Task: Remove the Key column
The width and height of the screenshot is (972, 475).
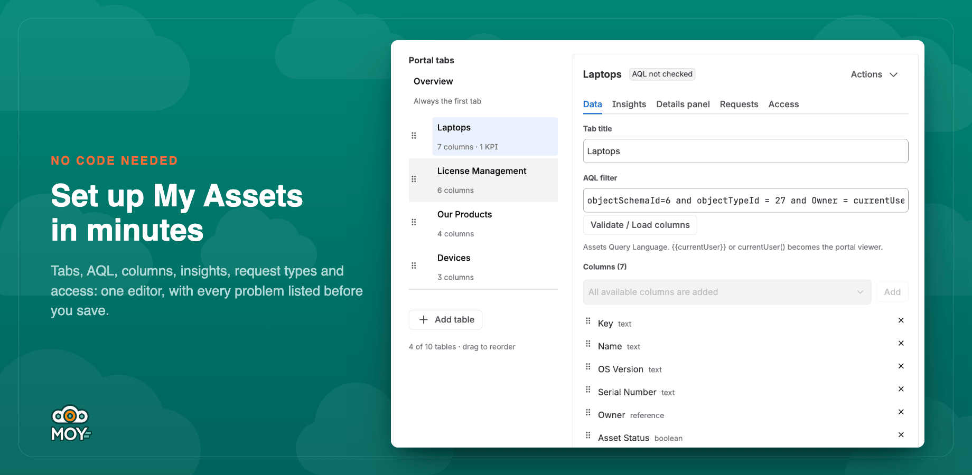Action: (901, 320)
